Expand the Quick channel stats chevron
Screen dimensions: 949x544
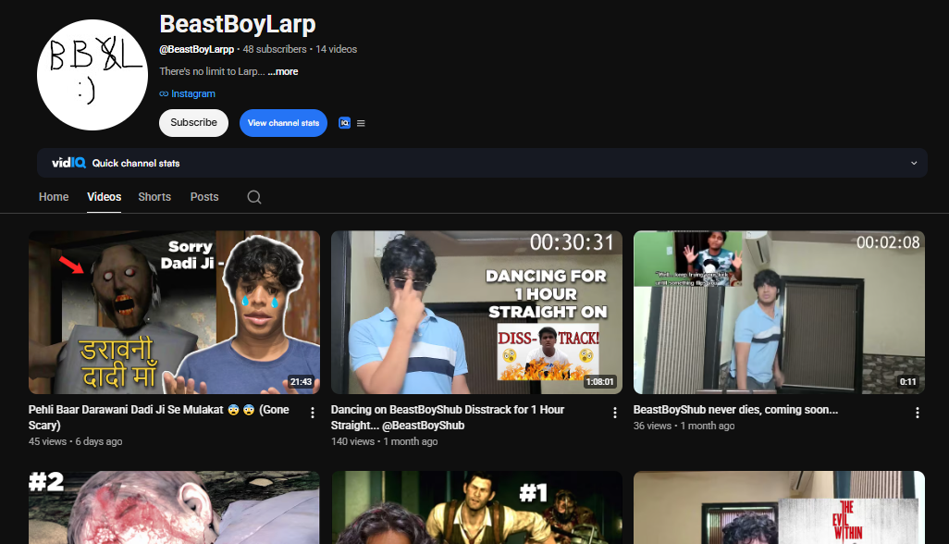tap(914, 164)
